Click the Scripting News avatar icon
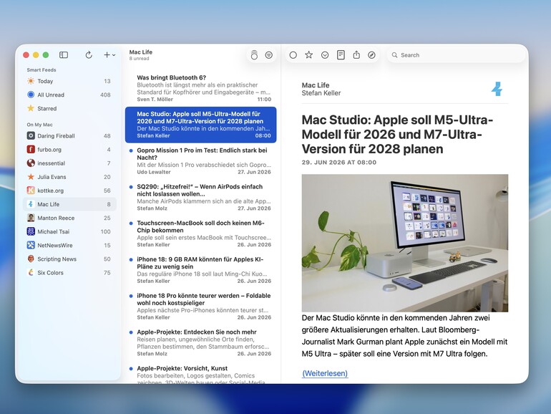This screenshot has width=551, height=414. click(31, 259)
